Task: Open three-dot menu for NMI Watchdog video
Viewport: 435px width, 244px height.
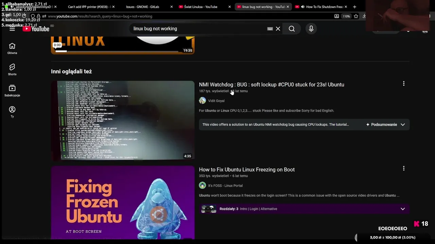Action: [x=404, y=83]
